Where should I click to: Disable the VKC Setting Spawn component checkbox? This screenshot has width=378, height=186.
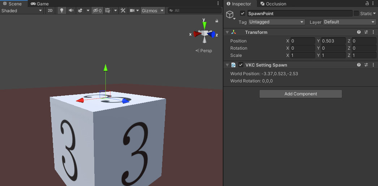(x=241, y=65)
